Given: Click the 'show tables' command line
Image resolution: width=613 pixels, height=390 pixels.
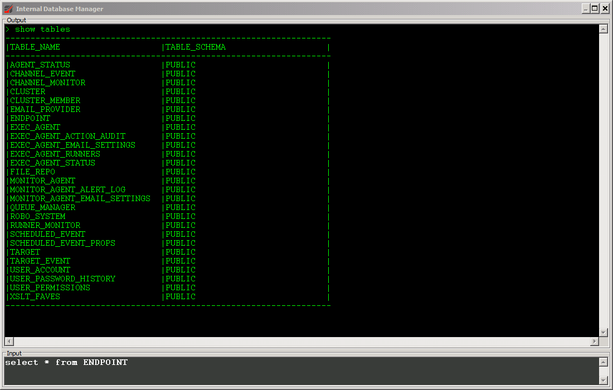Looking at the screenshot, I should (42, 30).
